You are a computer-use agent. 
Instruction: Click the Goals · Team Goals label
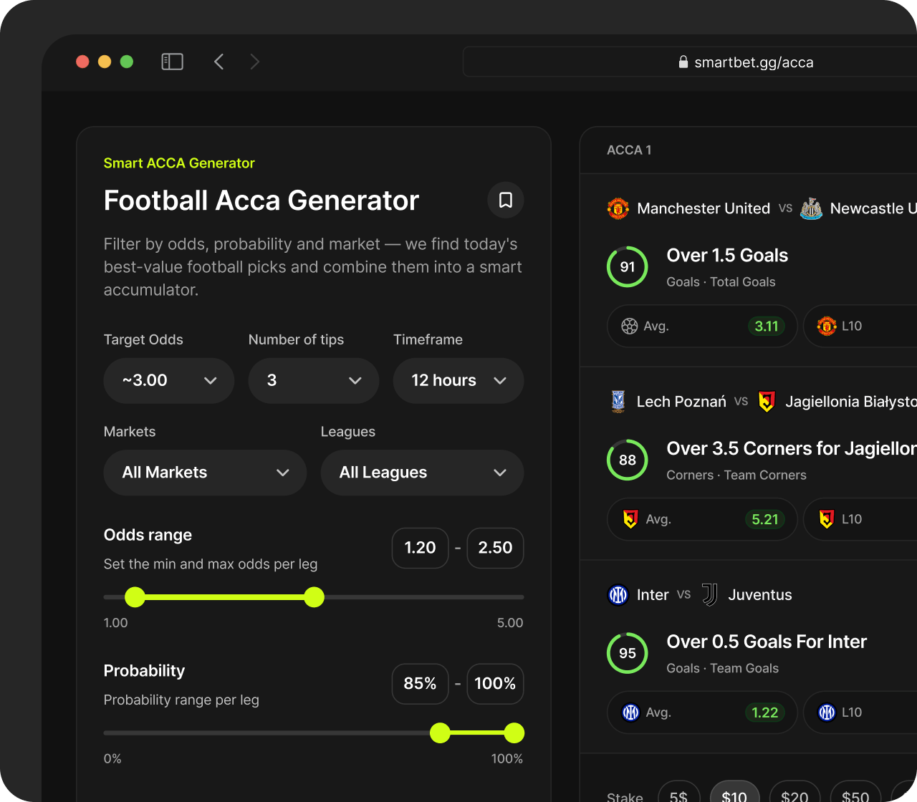[x=722, y=669]
